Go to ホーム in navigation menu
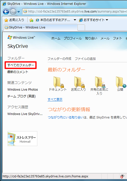 [x=56, y=38]
